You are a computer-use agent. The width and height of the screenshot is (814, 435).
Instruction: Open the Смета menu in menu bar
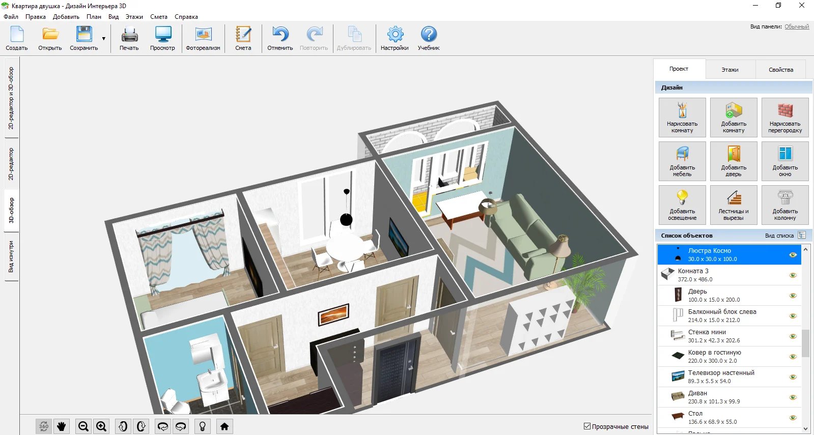click(159, 17)
